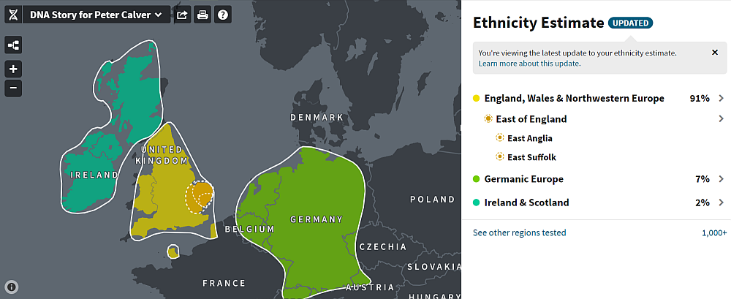Image resolution: width=731 pixels, height=299 pixels.
Task: Expand England, Wales & Northwestern Europe chevron
Action: pyautogui.click(x=721, y=98)
